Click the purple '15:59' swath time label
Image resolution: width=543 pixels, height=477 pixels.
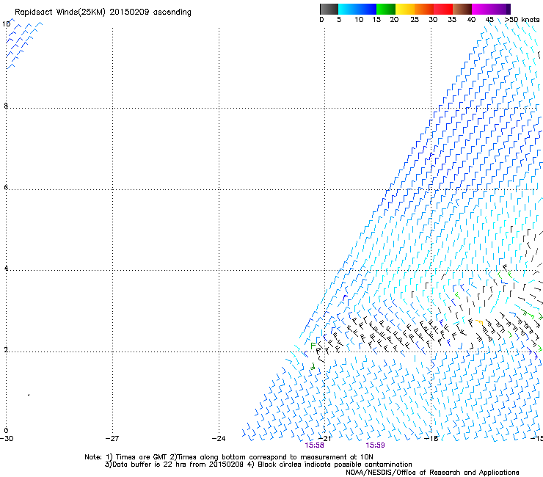[376, 445]
